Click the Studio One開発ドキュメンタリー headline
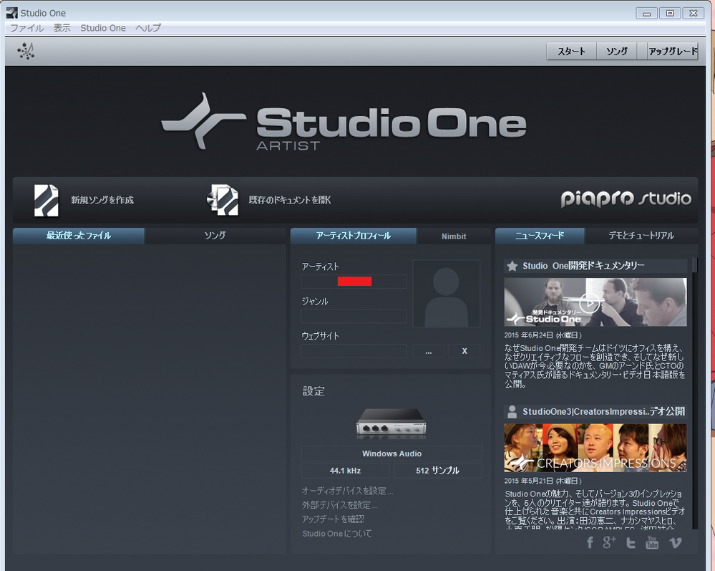The height and width of the screenshot is (571, 715). click(x=583, y=266)
